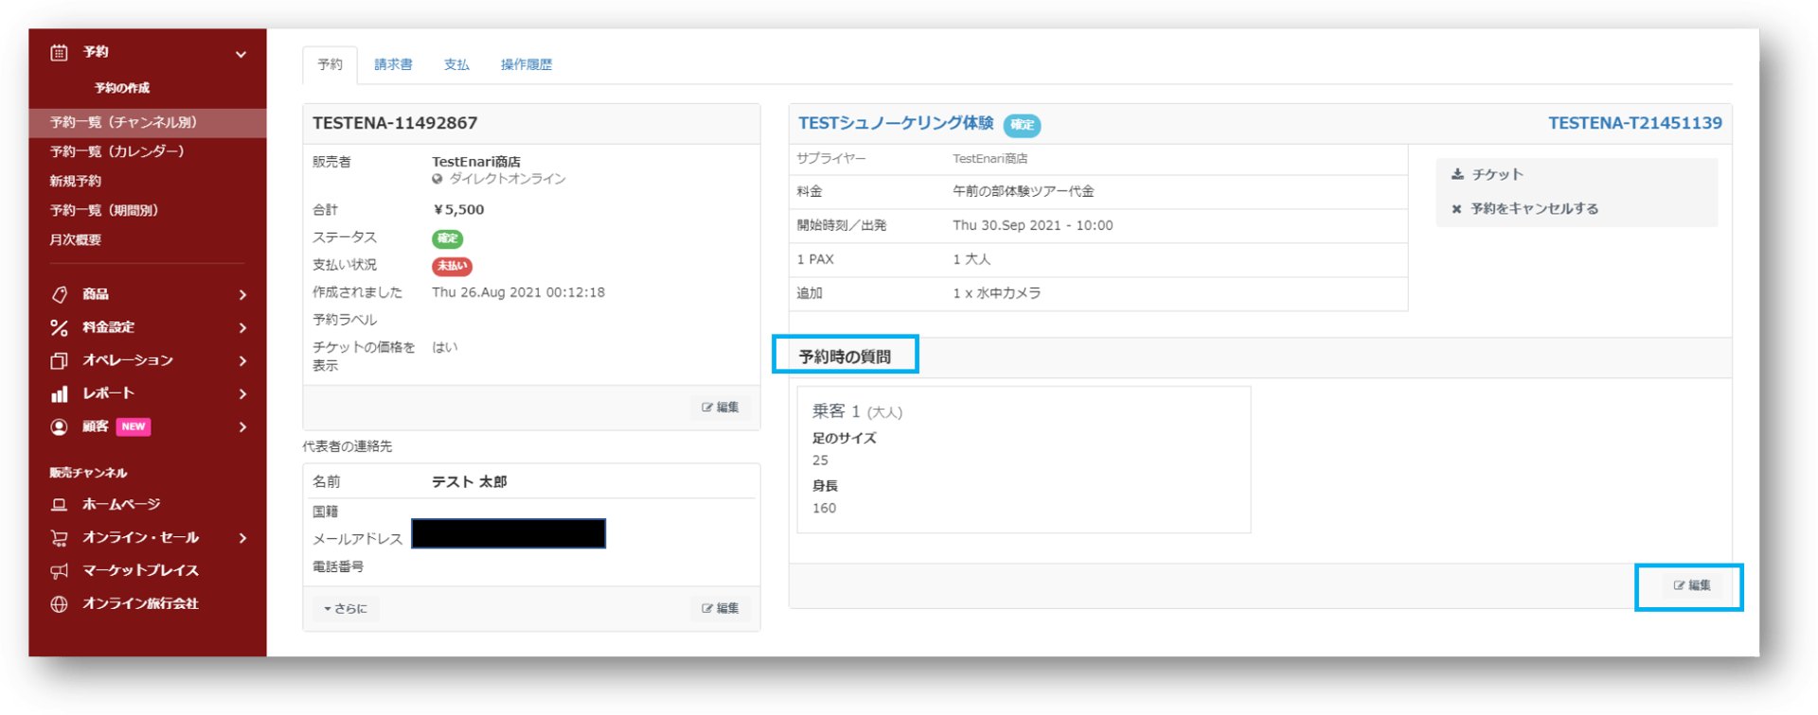
Task: Click the copy icon for オペレーション
Action: (x=59, y=361)
